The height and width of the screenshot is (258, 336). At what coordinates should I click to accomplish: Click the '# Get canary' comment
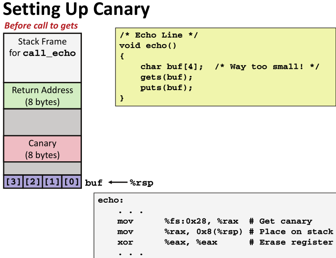[281, 221]
